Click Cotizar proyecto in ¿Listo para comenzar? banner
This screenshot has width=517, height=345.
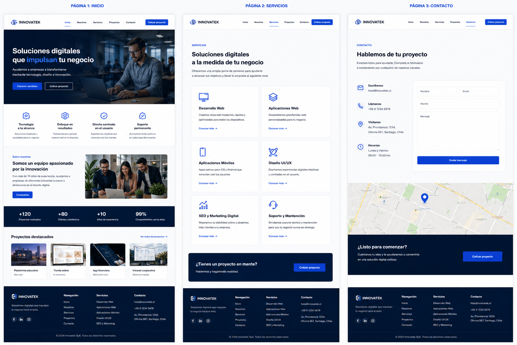[483, 256]
